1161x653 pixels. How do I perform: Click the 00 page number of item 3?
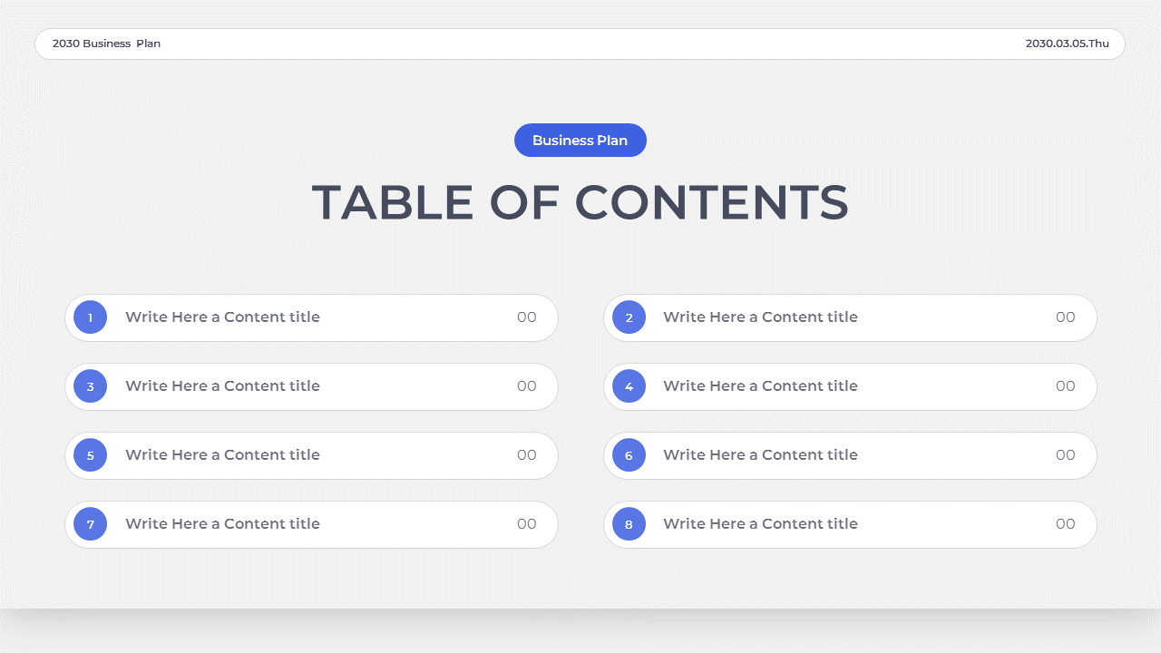tap(527, 386)
